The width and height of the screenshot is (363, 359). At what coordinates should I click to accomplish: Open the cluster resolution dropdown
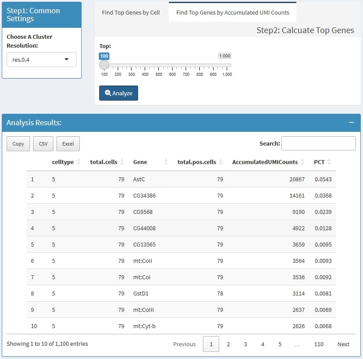click(41, 60)
